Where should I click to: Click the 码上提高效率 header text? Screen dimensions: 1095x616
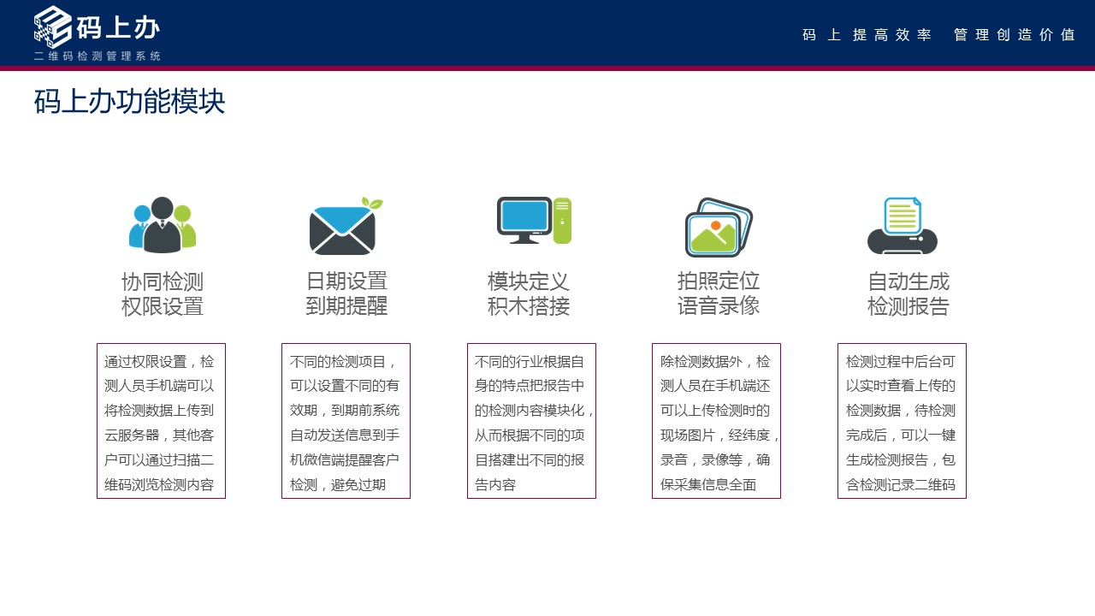pos(867,36)
